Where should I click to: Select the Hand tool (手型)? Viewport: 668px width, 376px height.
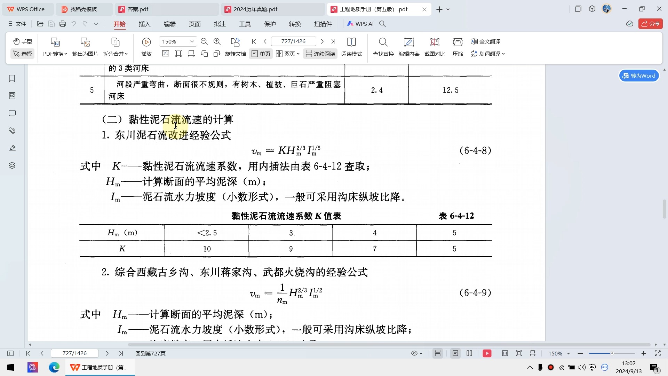coord(23,41)
